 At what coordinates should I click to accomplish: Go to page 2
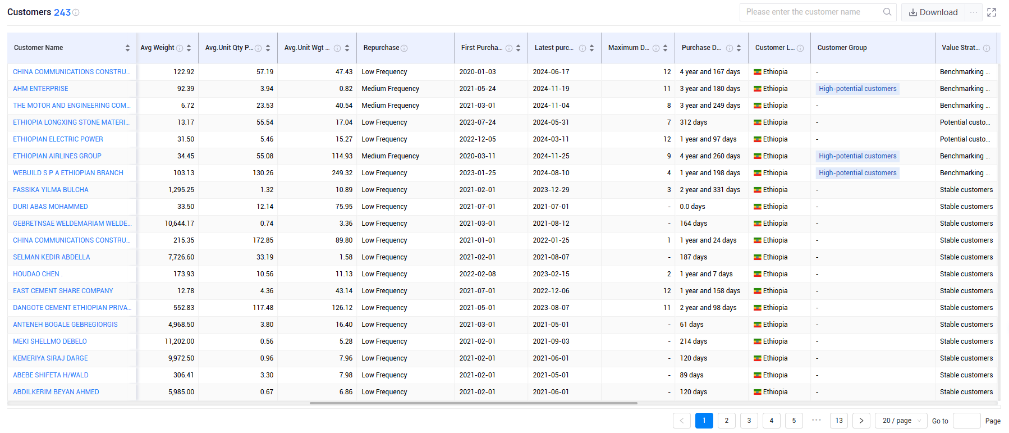point(727,421)
